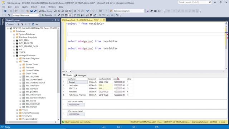Click the navigate Back arrow icon

tap(5, 11)
